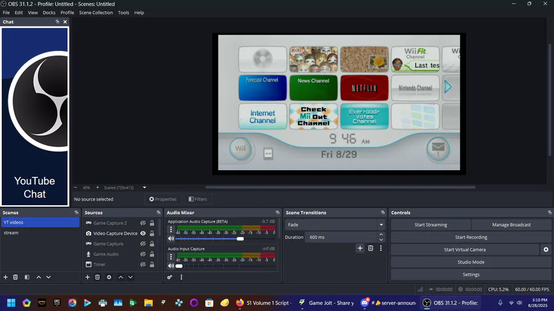Float the Sources dock panel
The width and height of the screenshot is (554, 311).
coord(158,213)
